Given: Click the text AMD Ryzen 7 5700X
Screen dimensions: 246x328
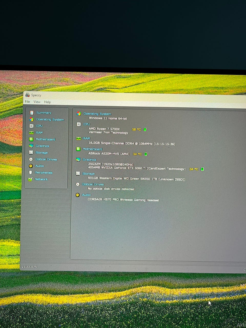Looking at the screenshot, I should [x=104, y=129].
